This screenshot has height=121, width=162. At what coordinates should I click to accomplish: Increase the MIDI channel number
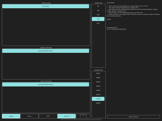[88, 116]
